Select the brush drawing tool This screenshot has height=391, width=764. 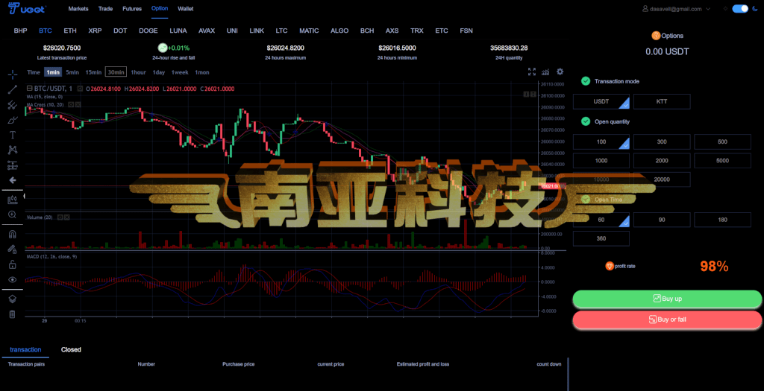click(x=13, y=120)
